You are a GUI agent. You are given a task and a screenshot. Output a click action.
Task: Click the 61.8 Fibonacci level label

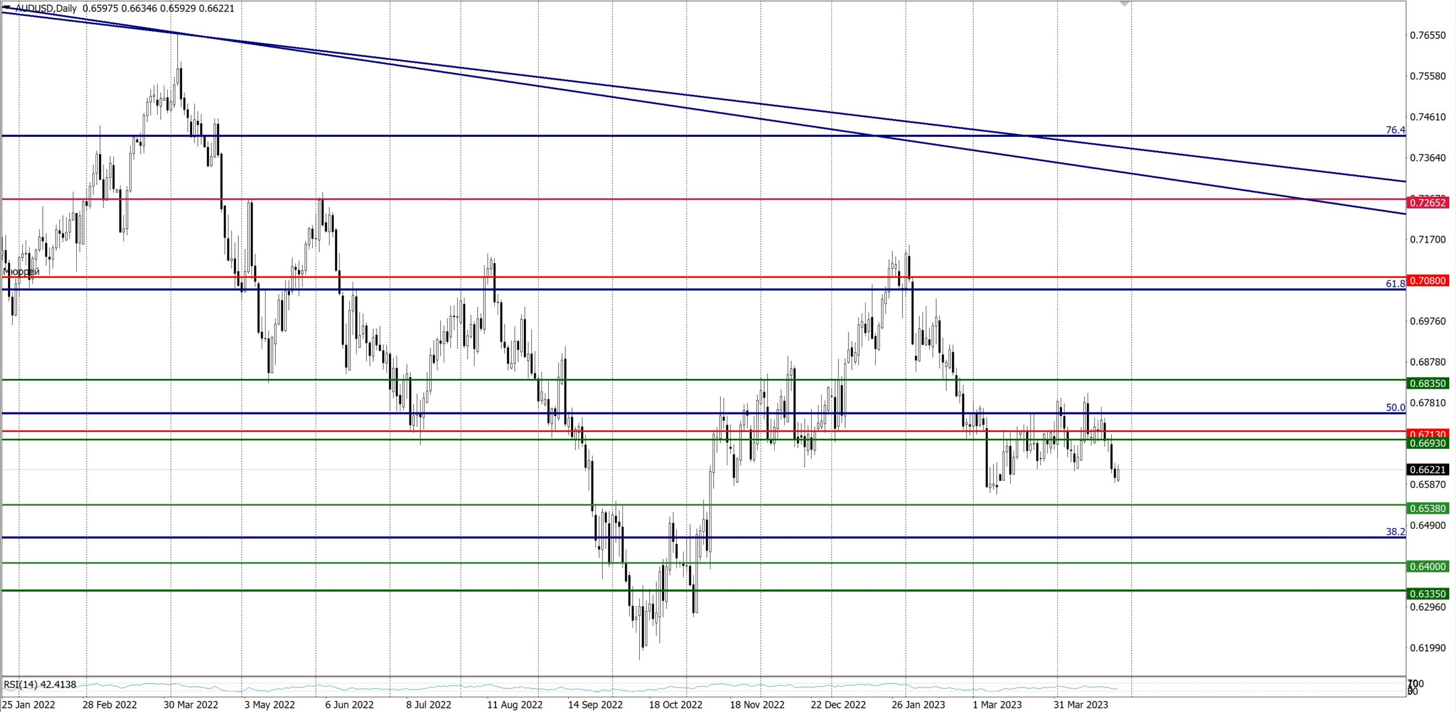pos(1395,284)
